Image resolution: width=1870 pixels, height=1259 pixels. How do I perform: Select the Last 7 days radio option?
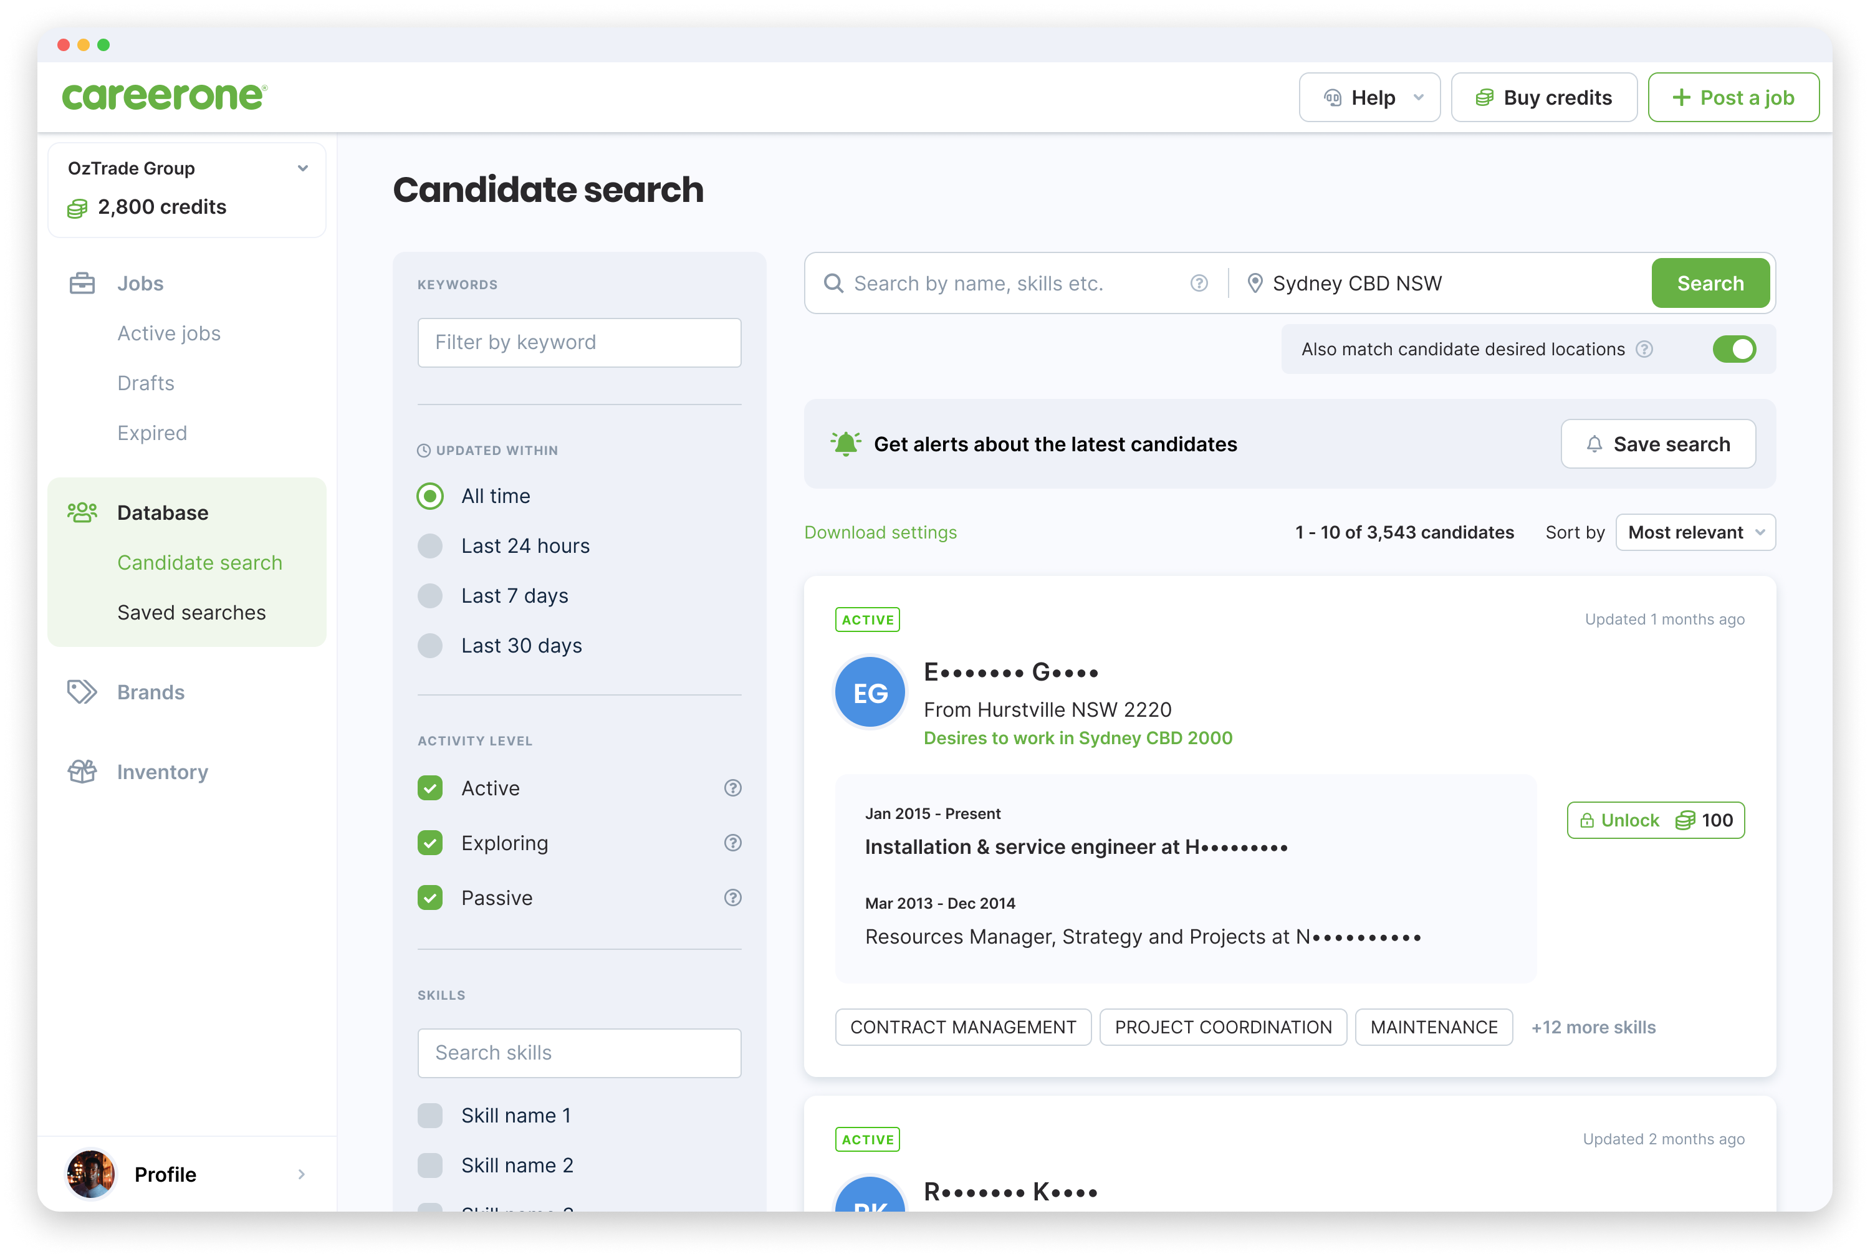430,596
